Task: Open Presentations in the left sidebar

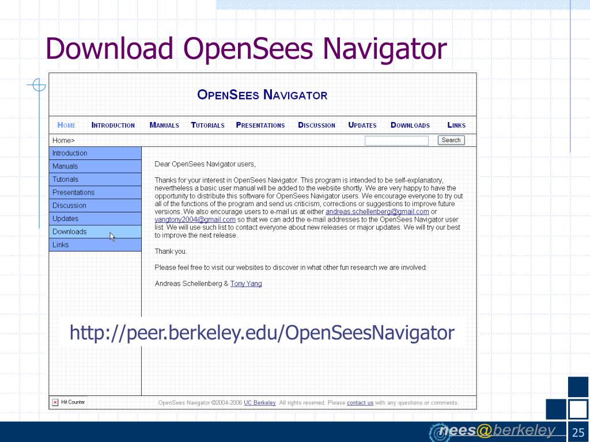Action: tap(95, 192)
